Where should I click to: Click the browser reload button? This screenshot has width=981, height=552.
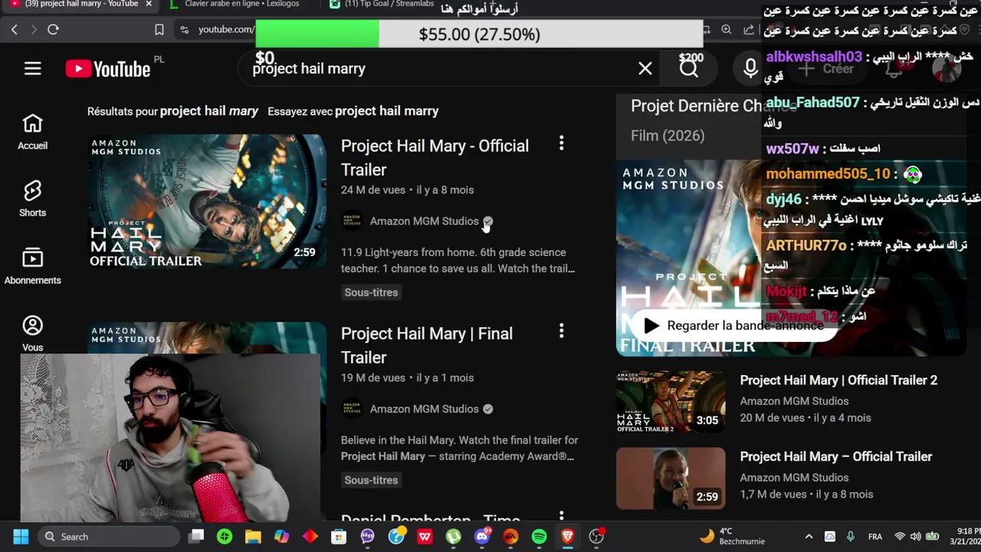[x=53, y=29]
